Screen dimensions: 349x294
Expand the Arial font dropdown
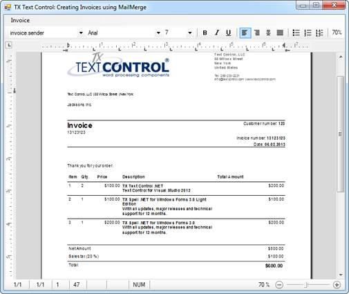point(158,33)
